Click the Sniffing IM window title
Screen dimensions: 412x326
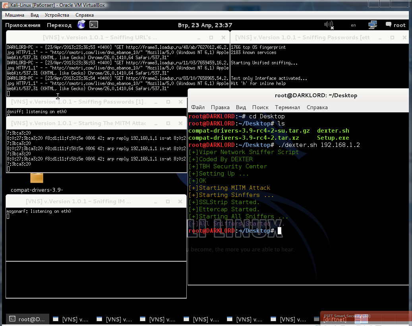(78, 201)
